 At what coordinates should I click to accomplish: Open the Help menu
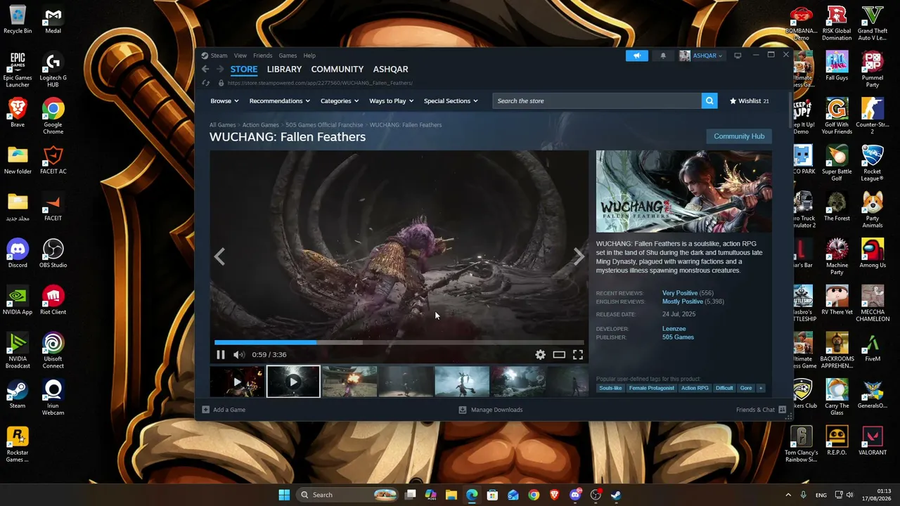[309, 56]
